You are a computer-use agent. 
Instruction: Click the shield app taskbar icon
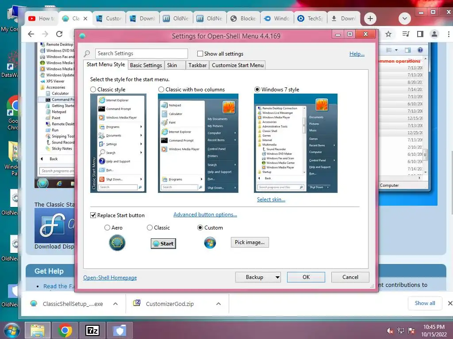coord(119,330)
